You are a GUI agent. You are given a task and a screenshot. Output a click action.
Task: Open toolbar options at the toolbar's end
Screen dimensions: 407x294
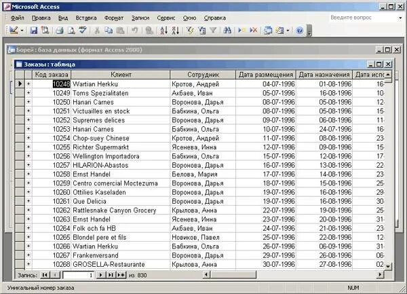click(309, 31)
